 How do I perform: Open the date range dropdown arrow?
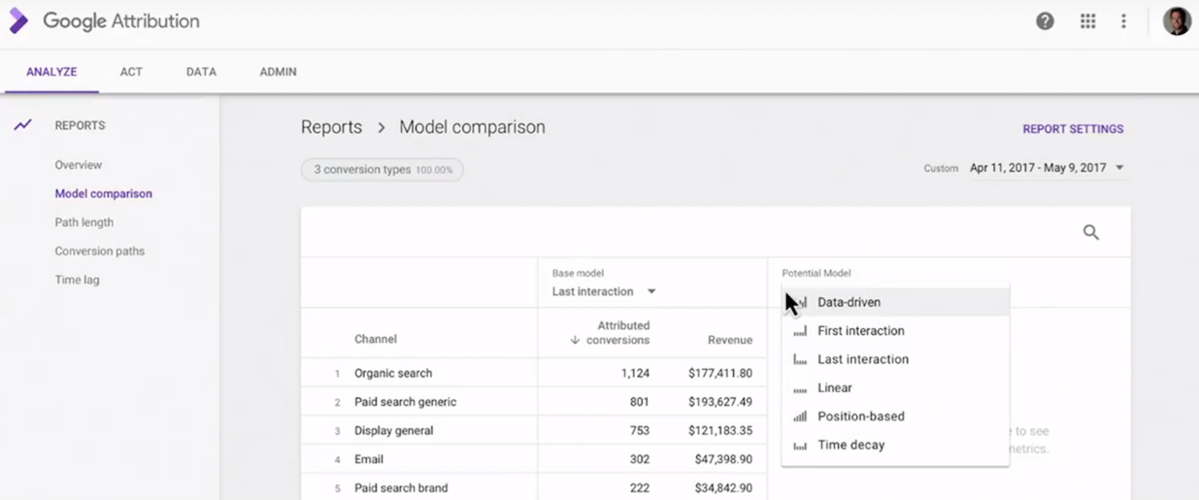tap(1119, 168)
